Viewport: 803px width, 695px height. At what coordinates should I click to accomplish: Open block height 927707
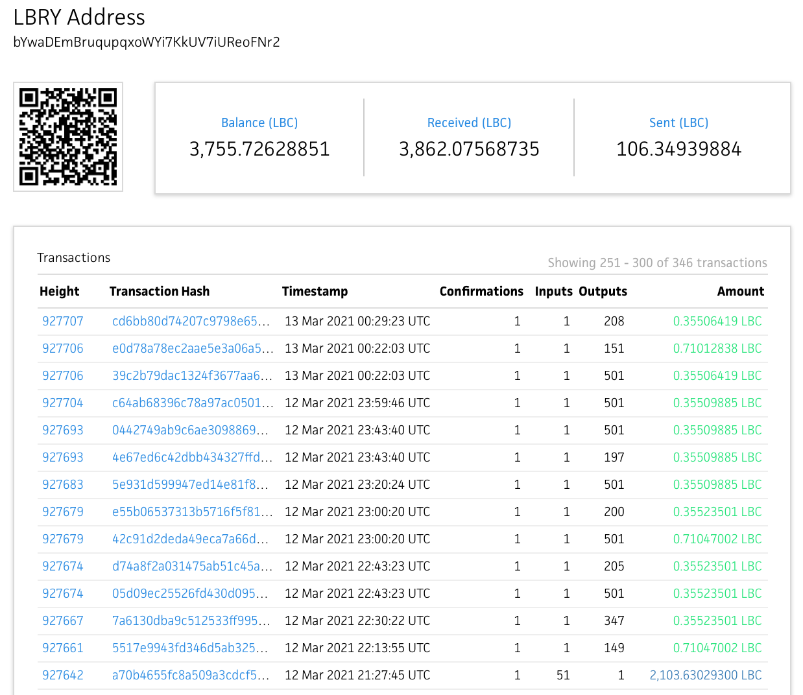(x=63, y=321)
